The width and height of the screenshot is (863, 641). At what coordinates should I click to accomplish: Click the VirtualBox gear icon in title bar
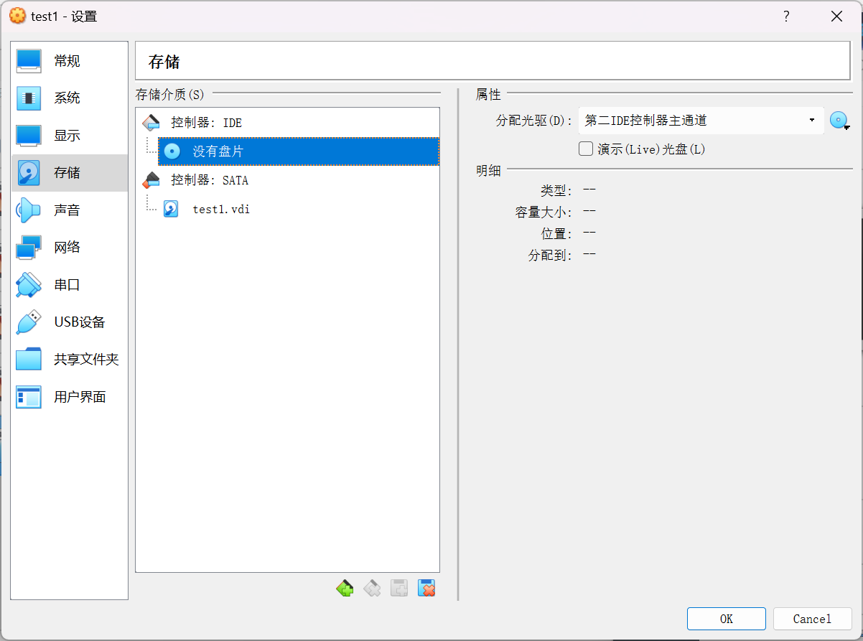click(x=17, y=16)
